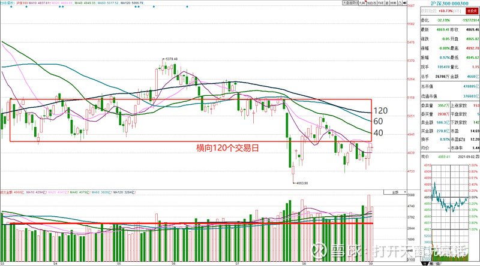The image size is (480, 266).
Task: Click the 09 month label on time axis
Action: [370, 263]
